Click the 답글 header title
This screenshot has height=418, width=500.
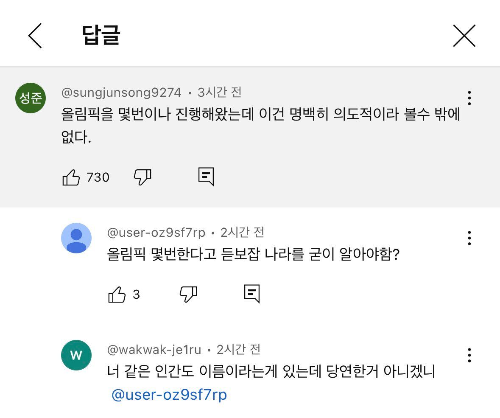click(x=101, y=36)
